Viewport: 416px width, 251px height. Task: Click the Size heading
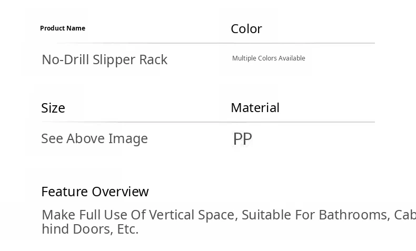point(53,108)
